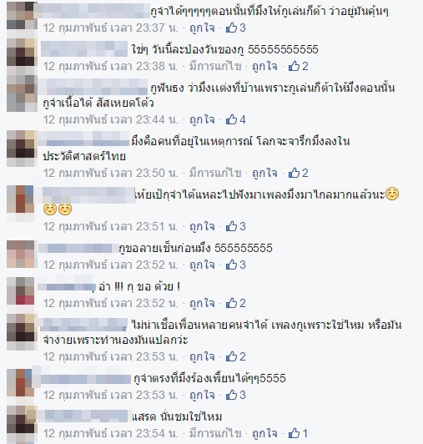Open edit history มีการแก้ไข on 23:54 comment

(x=215, y=433)
